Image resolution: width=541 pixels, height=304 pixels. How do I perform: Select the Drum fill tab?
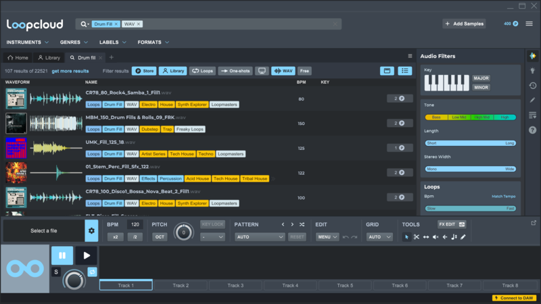87,57
